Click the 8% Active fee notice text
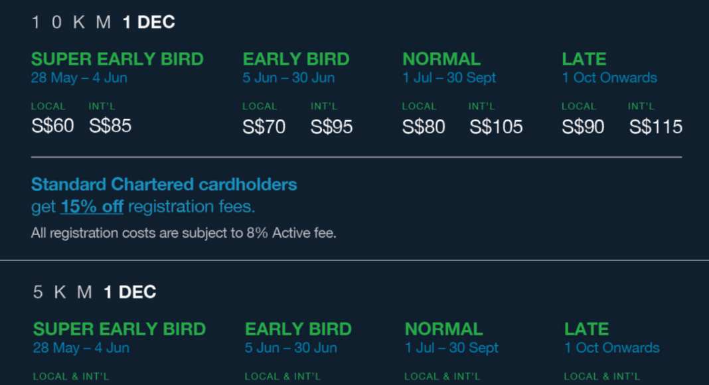The image size is (709, 385). point(184,233)
